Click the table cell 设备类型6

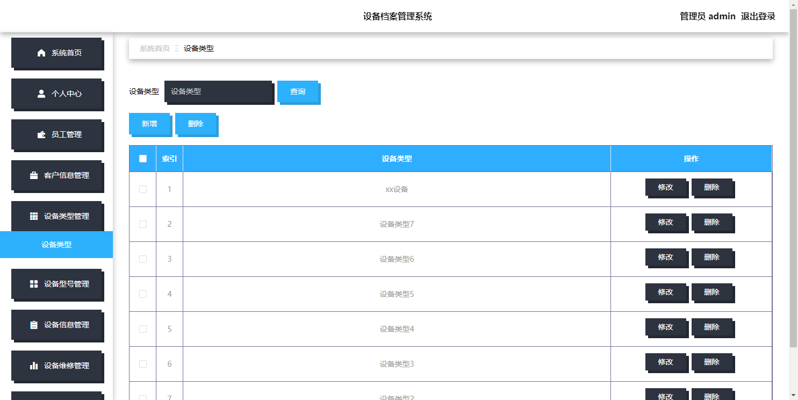pos(397,259)
